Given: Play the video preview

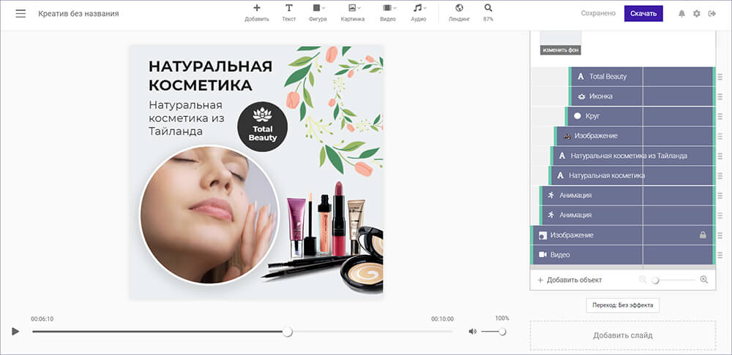Looking at the screenshot, I should tap(15, 331).
